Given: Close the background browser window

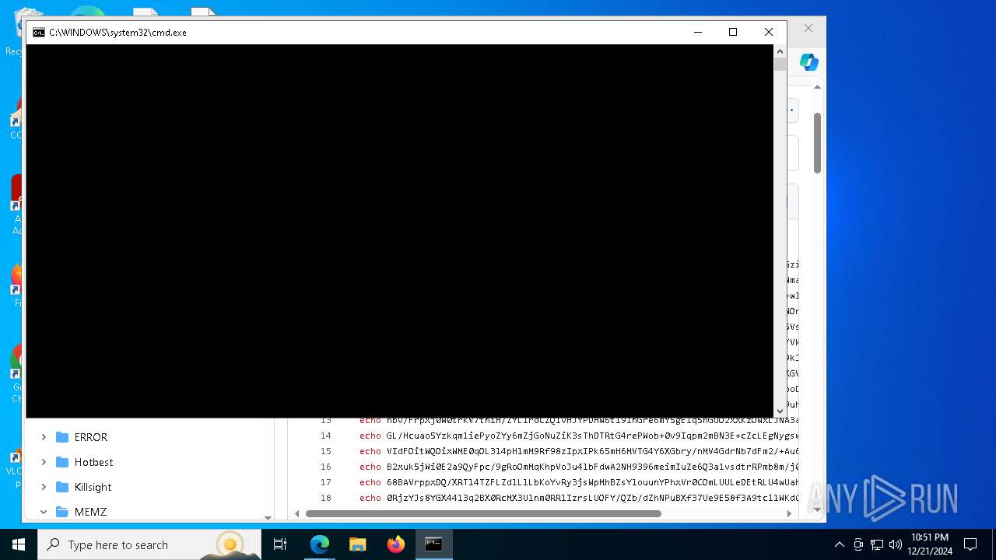Looking at the screenshot, I should pyautogui.click(x=808, y=28).
